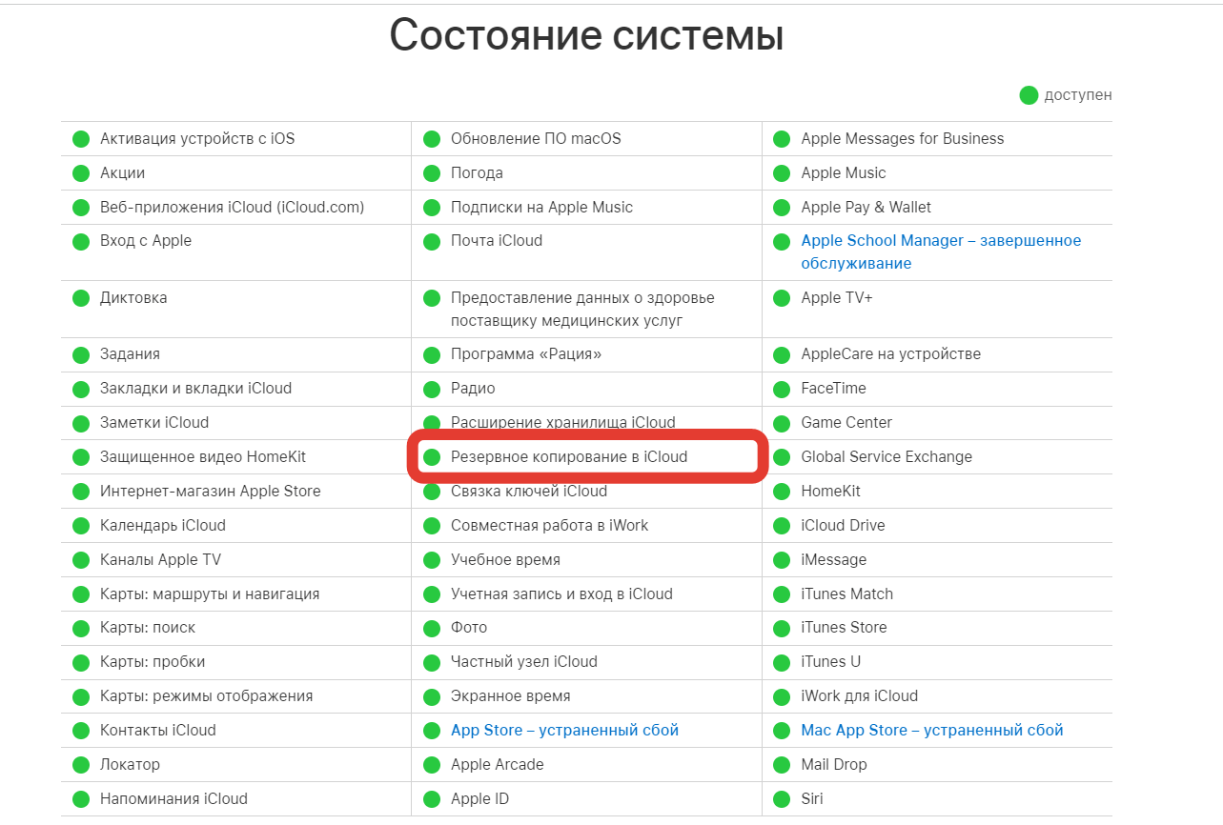1223x825 pixels.
Task: Click the green dot next to Apple Arcade
Action: click(431, 764)
